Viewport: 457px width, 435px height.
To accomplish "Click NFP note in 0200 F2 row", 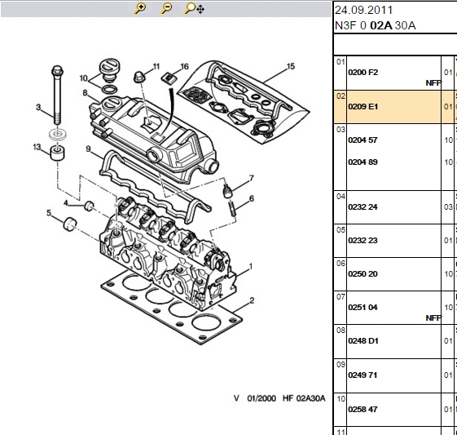I will point(433,83).
